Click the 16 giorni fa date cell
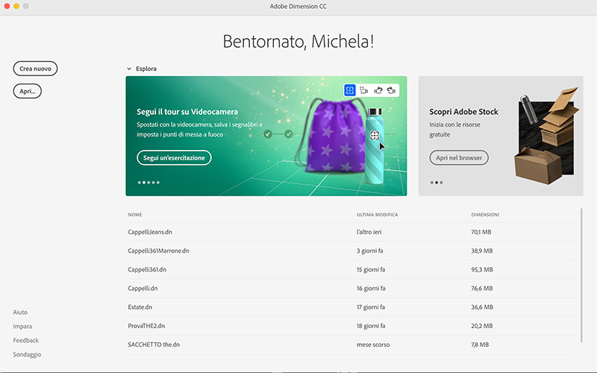The image size is (597, 373). coord(371,288)
